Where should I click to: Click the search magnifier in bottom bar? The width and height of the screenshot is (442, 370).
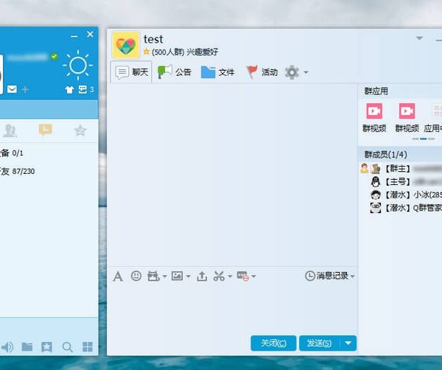point(67,347)
